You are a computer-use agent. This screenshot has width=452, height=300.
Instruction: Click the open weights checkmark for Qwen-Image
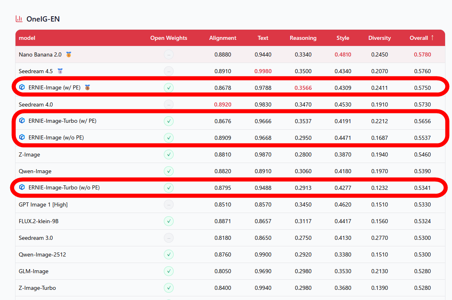(x=169, y=171)
